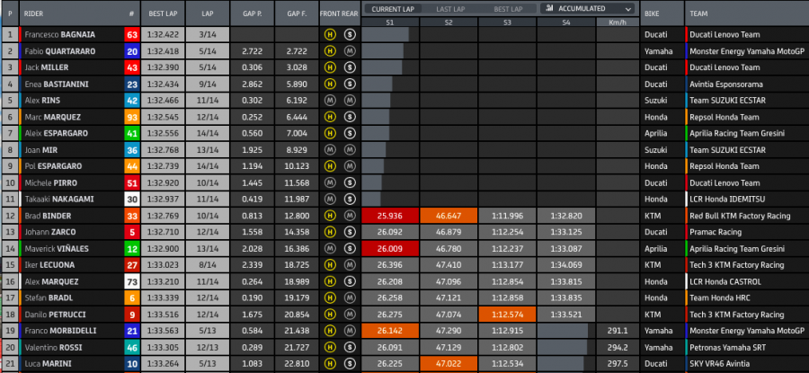Click the Gap F. column header

(x=297, y=14)
